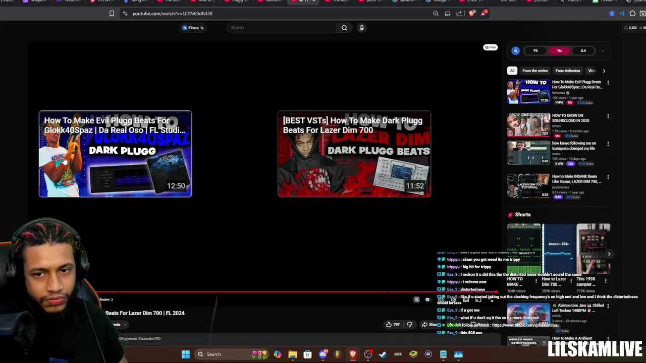Dislike the video
646x363 pixels.
(x=409, y=325)
